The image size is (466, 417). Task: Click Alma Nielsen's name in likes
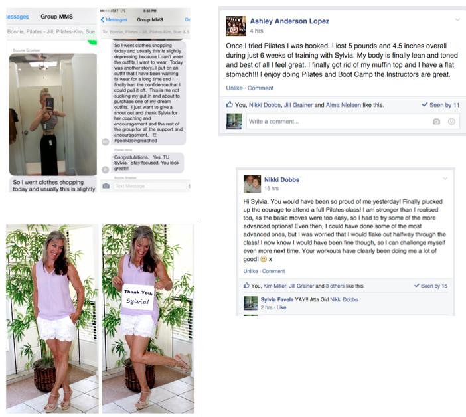(x=343, y=105)
